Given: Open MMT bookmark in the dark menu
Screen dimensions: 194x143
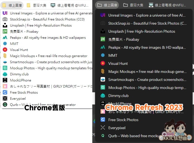Looking at the screenshot, I should [x=144, y=55].
